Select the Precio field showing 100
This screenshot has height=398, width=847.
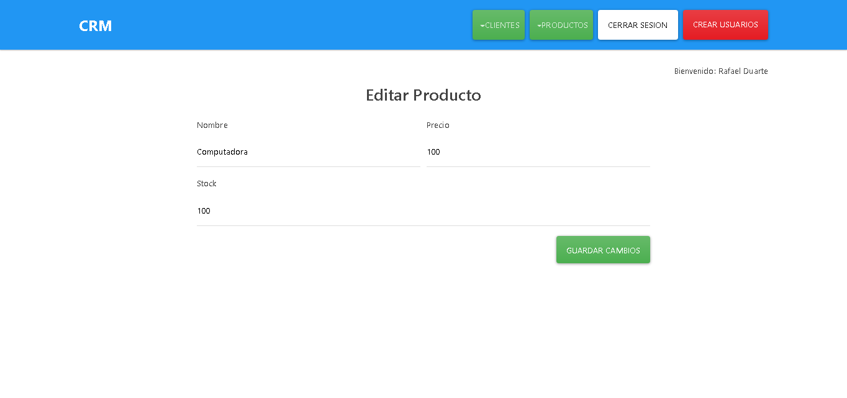tap(538, 152)
